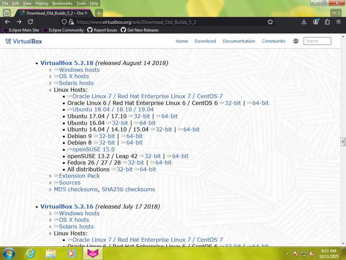Click the Get New Releases bookmark
Screen dimensions: 346x260
[140, 30]
